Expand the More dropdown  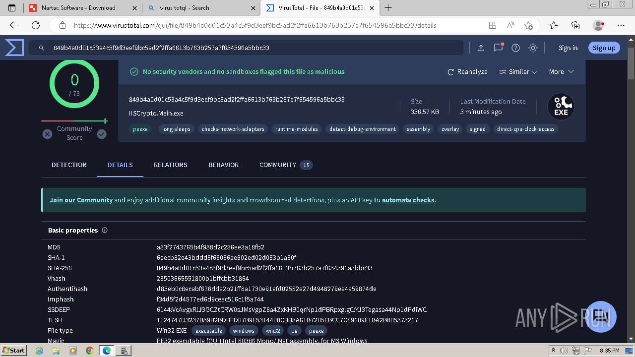point(561,72)
